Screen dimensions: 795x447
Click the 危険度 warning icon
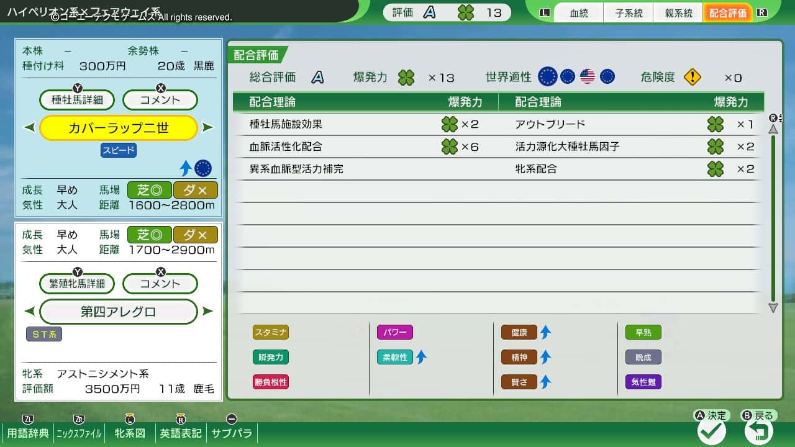(693, 76)
